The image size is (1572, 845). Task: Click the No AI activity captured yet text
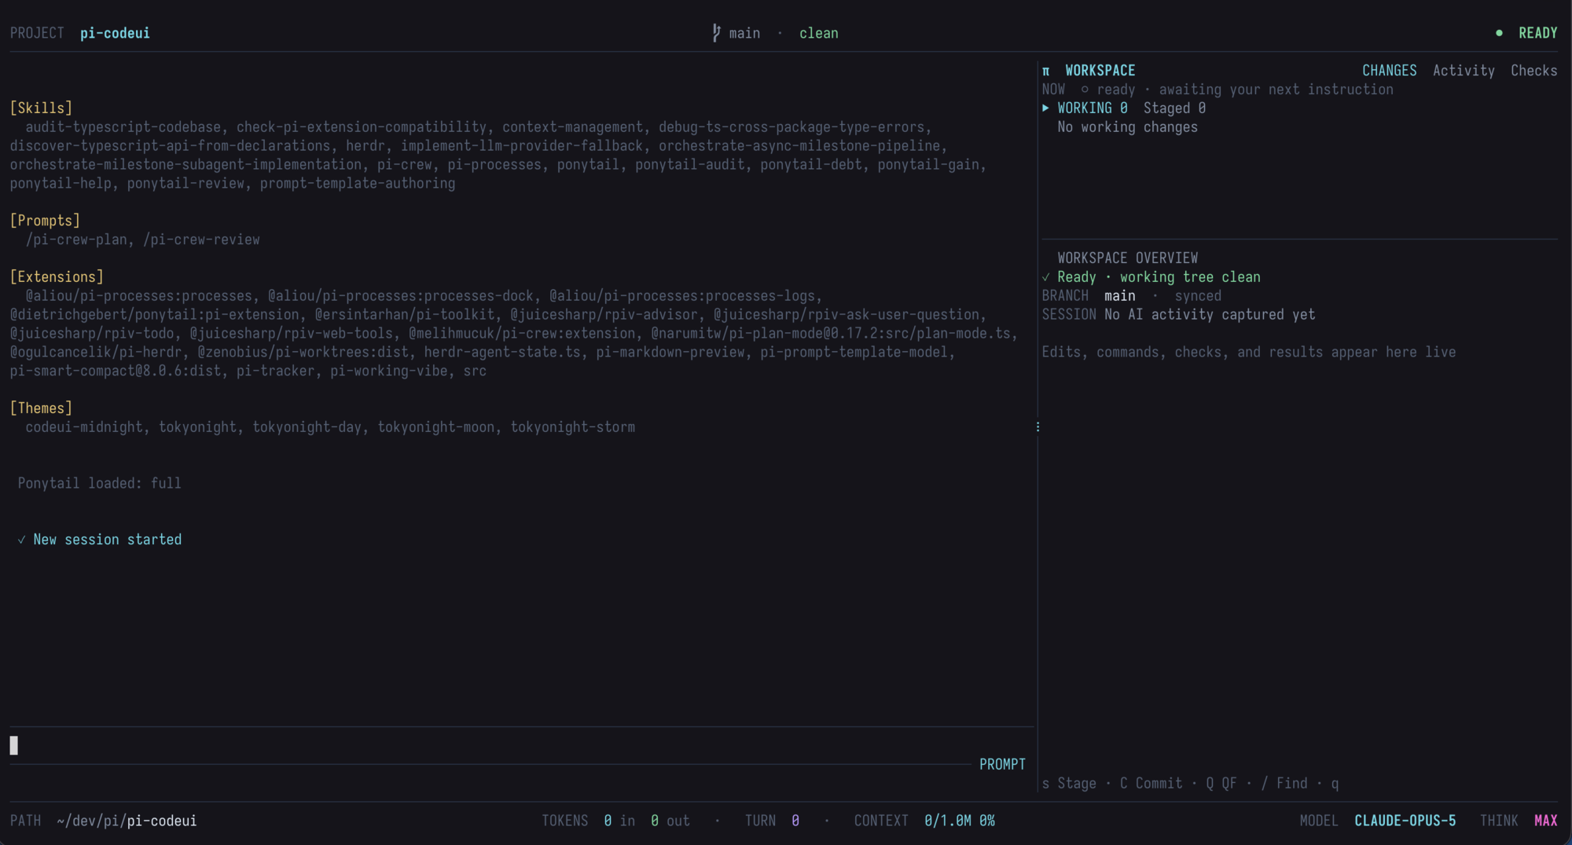click(x=1209, y=315)
